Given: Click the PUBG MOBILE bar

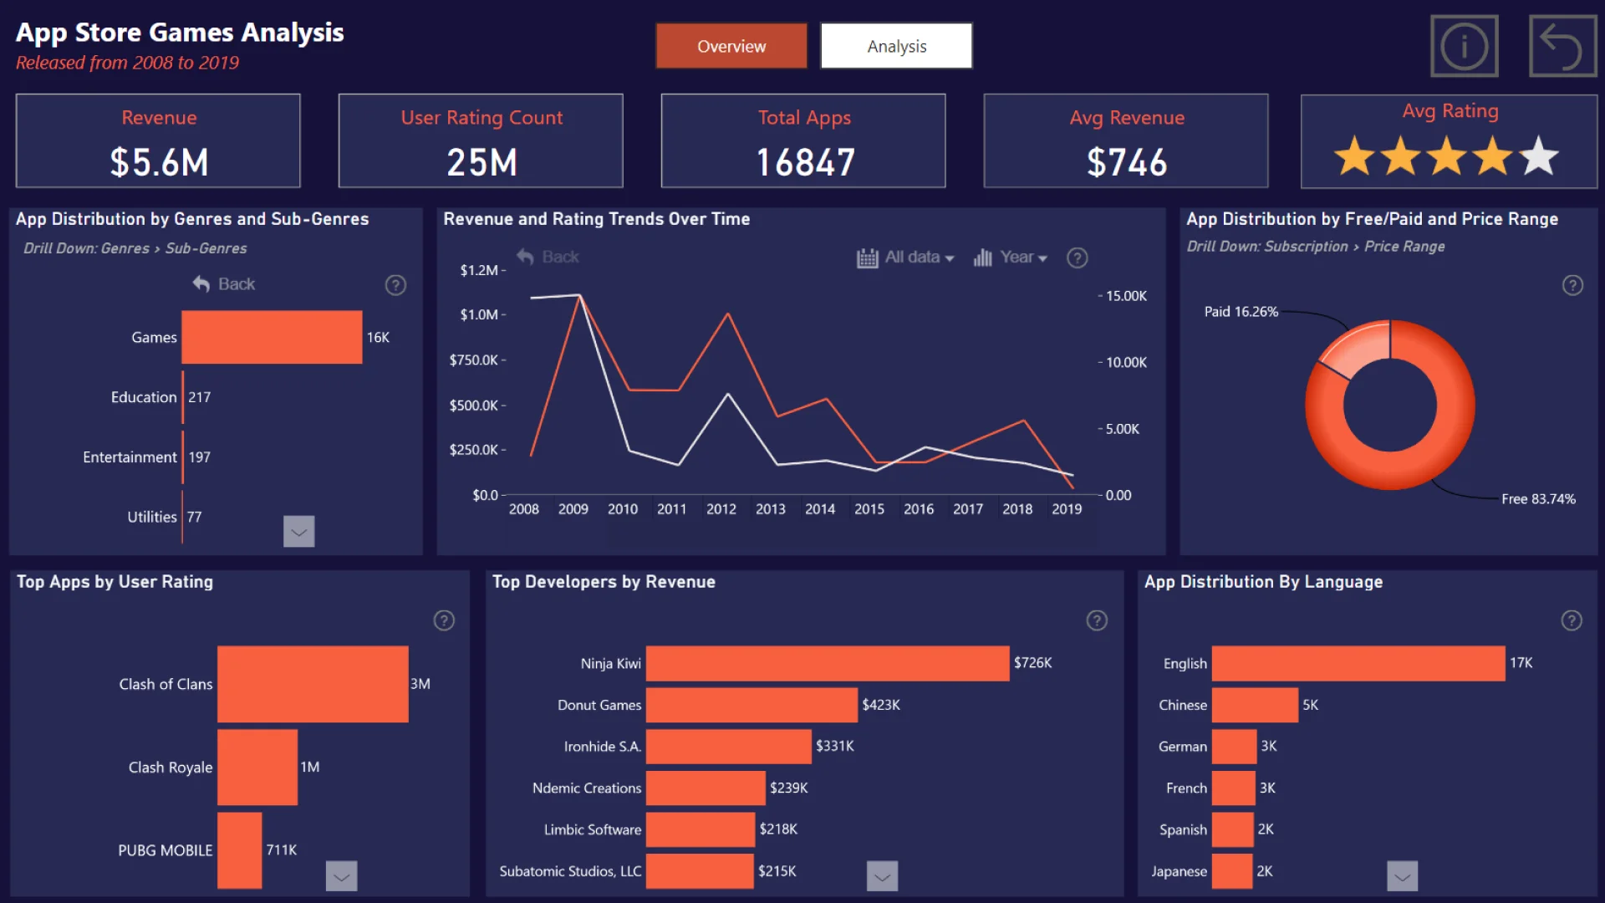Looking at the screenshot, I should (x=240, y=850).
